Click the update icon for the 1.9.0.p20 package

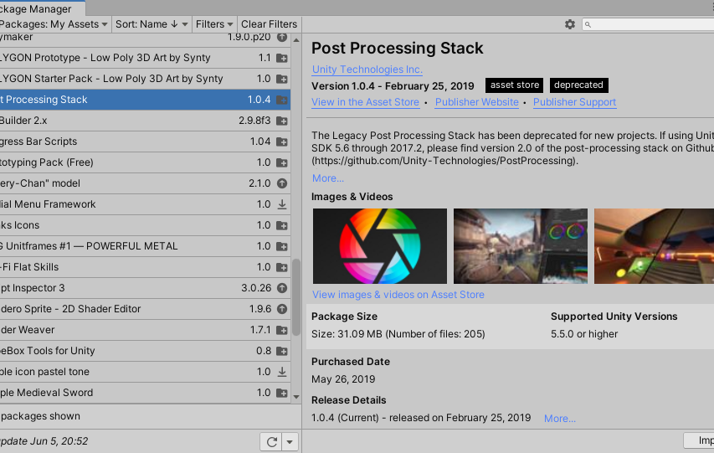tap(282, 37)
